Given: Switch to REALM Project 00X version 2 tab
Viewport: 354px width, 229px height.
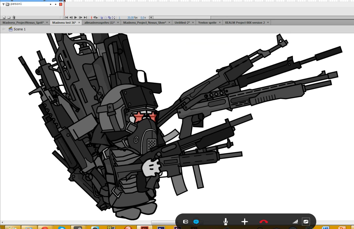Looking at the screenshot, I should point(245,23).
